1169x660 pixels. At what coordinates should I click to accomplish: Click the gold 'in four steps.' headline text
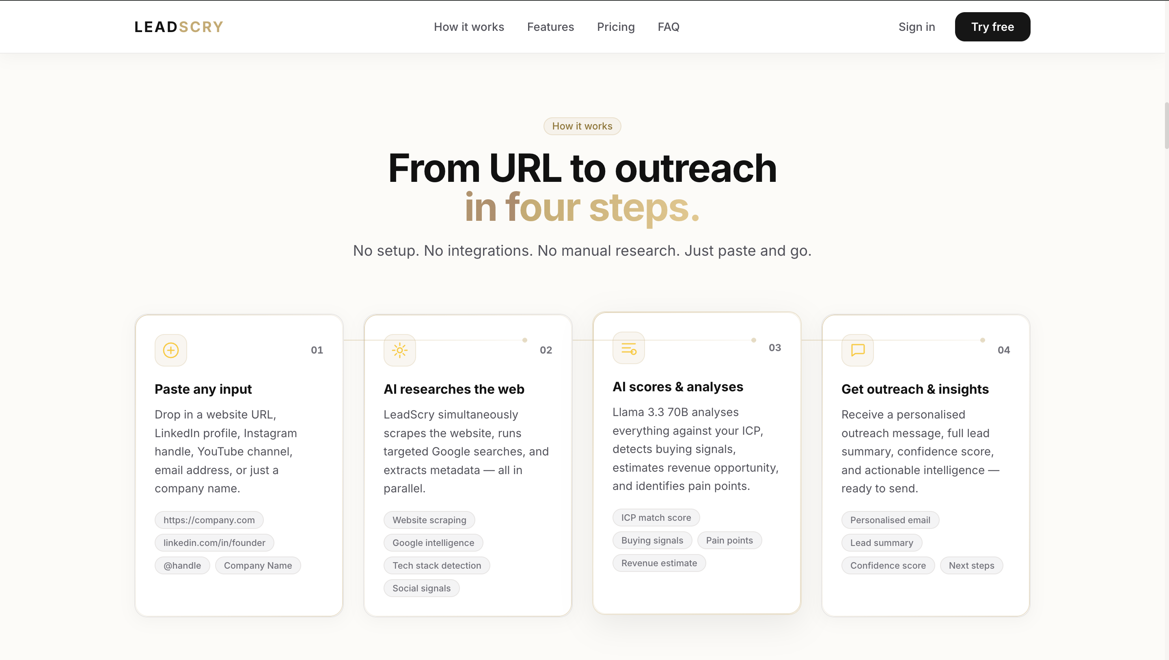tap(582, 207)
